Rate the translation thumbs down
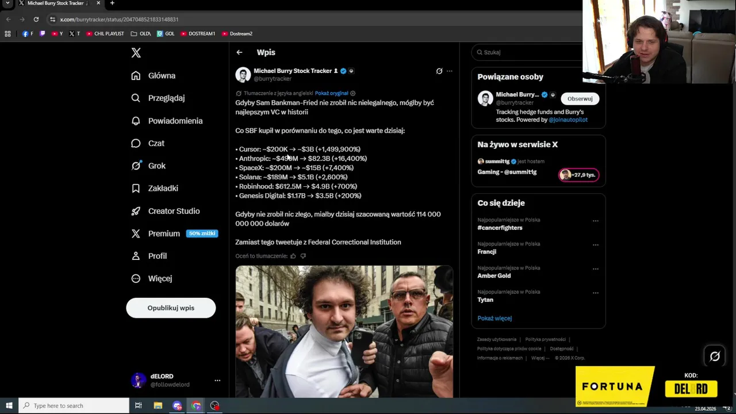The height and width of the screenshot is (414, 736). tap(303, 256)
